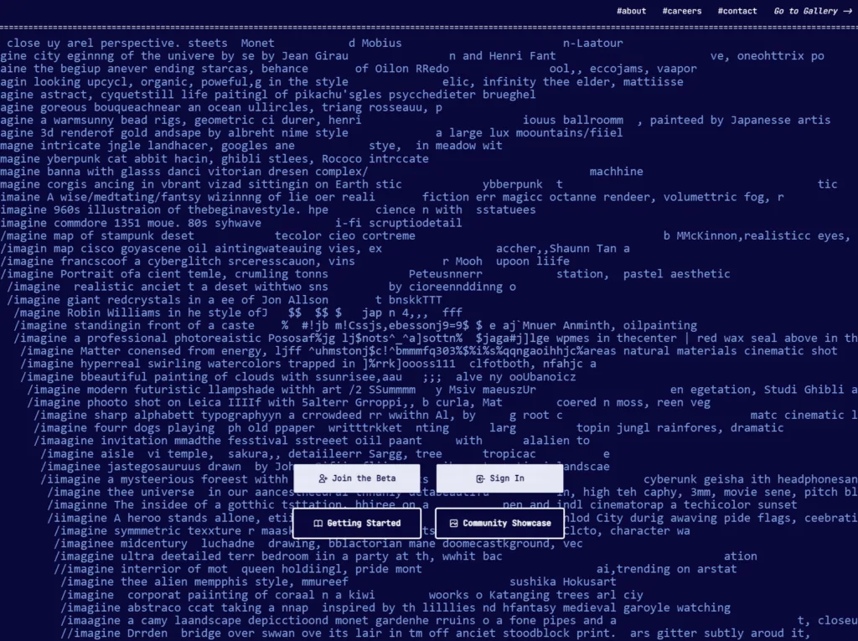Click the login arrow icon beside Sign In
The width and height of the screenshot is (858, 641).
pyautogui.click(x=480, y=478)
